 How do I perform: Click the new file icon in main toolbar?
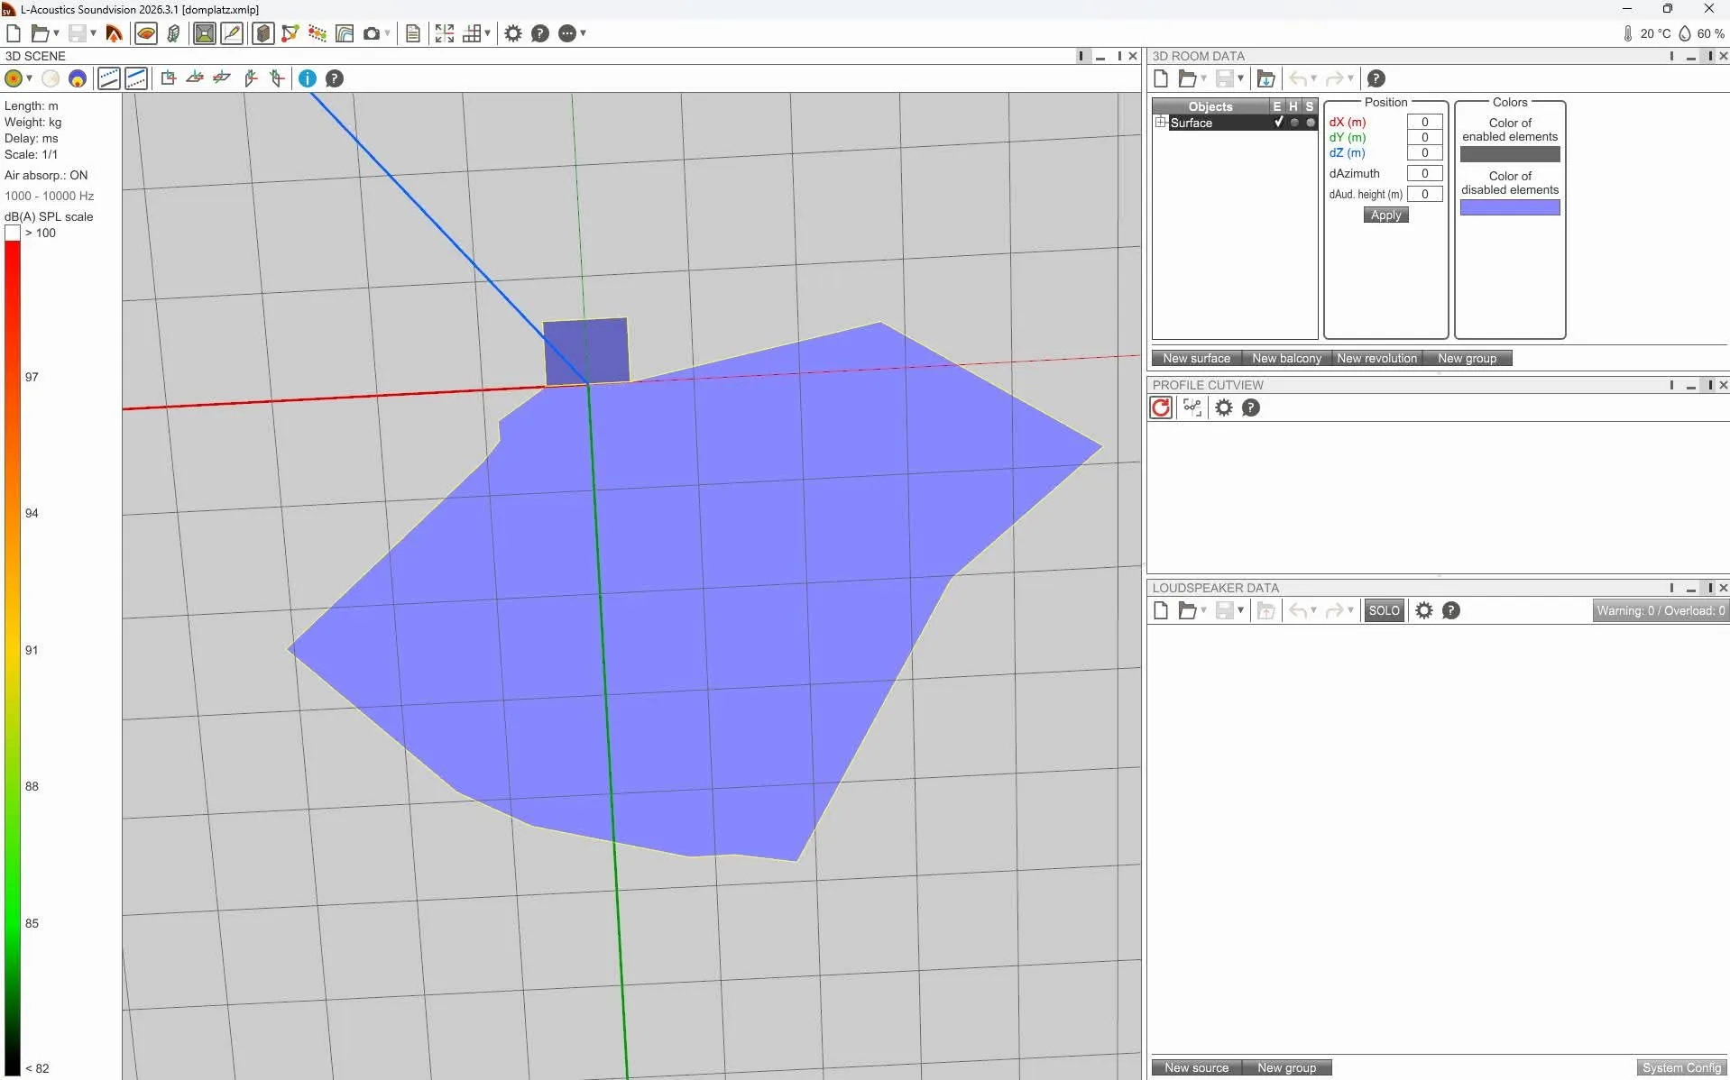coord(14,33)
